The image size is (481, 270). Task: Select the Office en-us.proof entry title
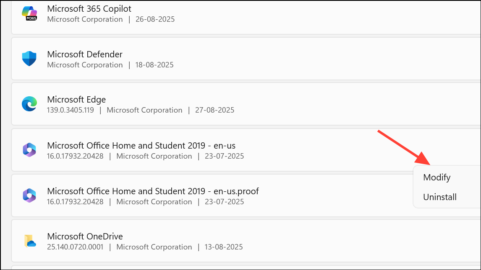click(153, 191)
